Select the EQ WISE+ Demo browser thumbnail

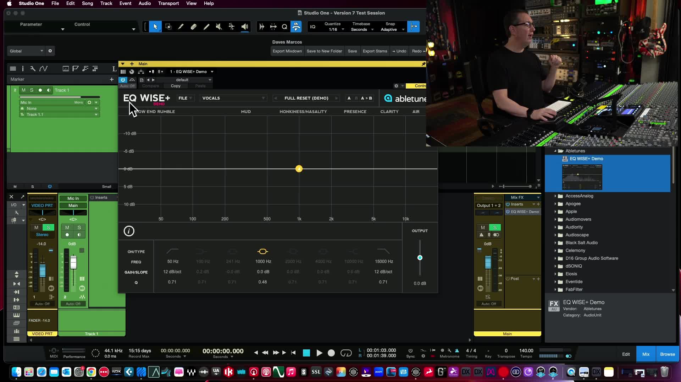(582, 177)
